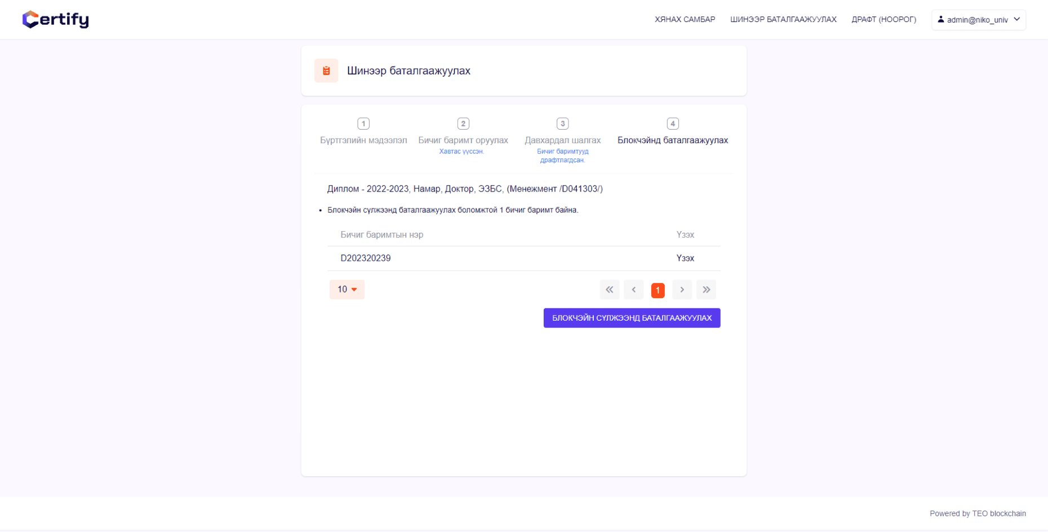The height and width of the screenshot is (532, 1048).
Task: Click the note about 1 бичиг баримт байна
Action: [453, 210]
